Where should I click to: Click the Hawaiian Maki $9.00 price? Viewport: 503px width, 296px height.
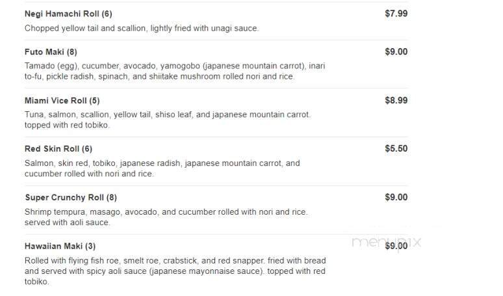(x=398, y=246)
